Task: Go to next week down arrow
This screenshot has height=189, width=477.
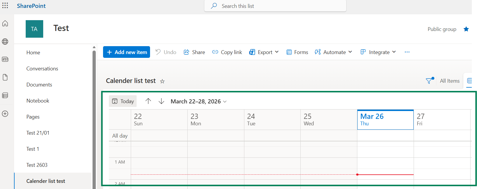Action: coord(161,101)
